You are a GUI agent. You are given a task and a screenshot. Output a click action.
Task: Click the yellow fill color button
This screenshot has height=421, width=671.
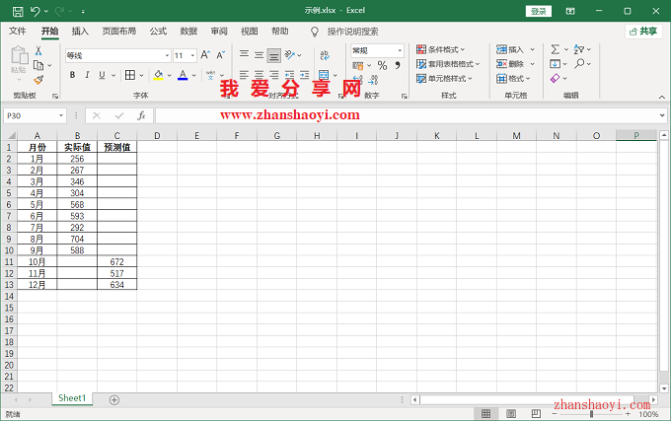click(158, 75)
